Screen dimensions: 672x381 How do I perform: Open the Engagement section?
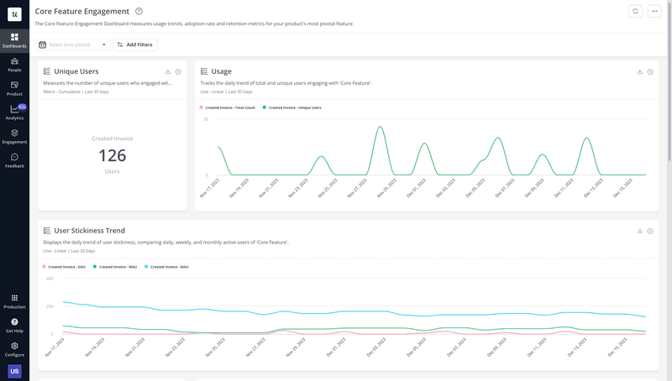click(14, 135)
